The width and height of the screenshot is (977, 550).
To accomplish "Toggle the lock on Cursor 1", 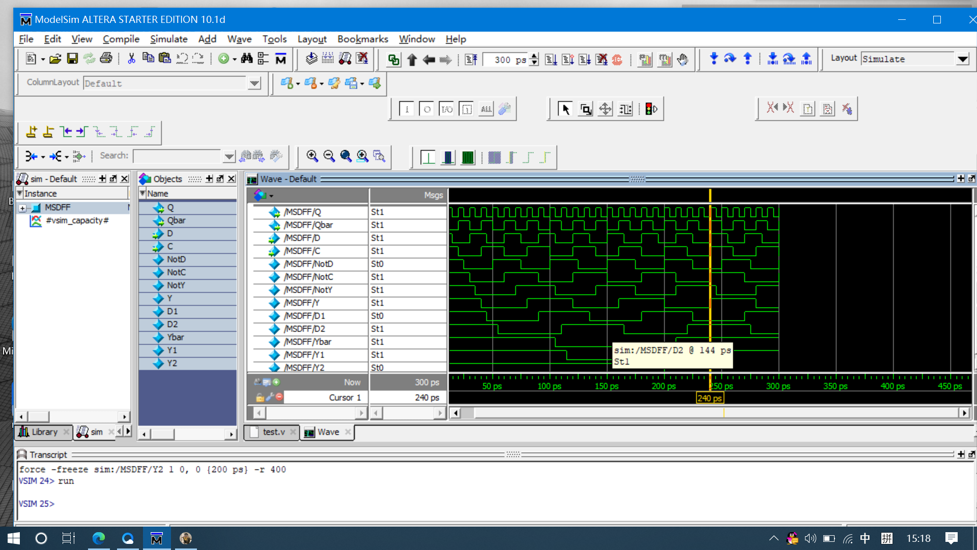I will [260, 397].
